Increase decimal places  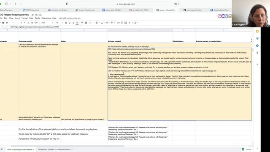pyautogui.click(x=32, y=23)
